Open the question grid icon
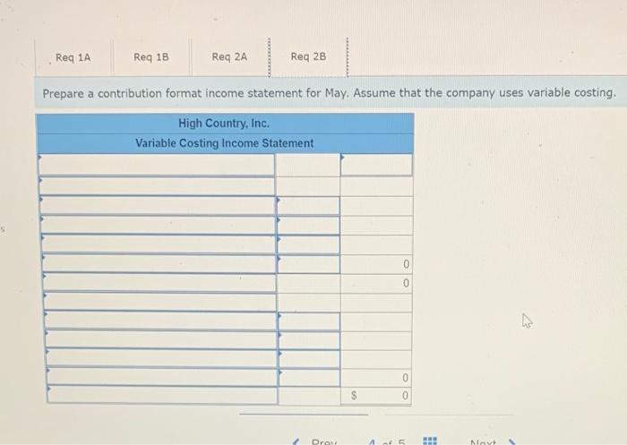This screenshot has height=445, width=627. click(x=430, y=441)
